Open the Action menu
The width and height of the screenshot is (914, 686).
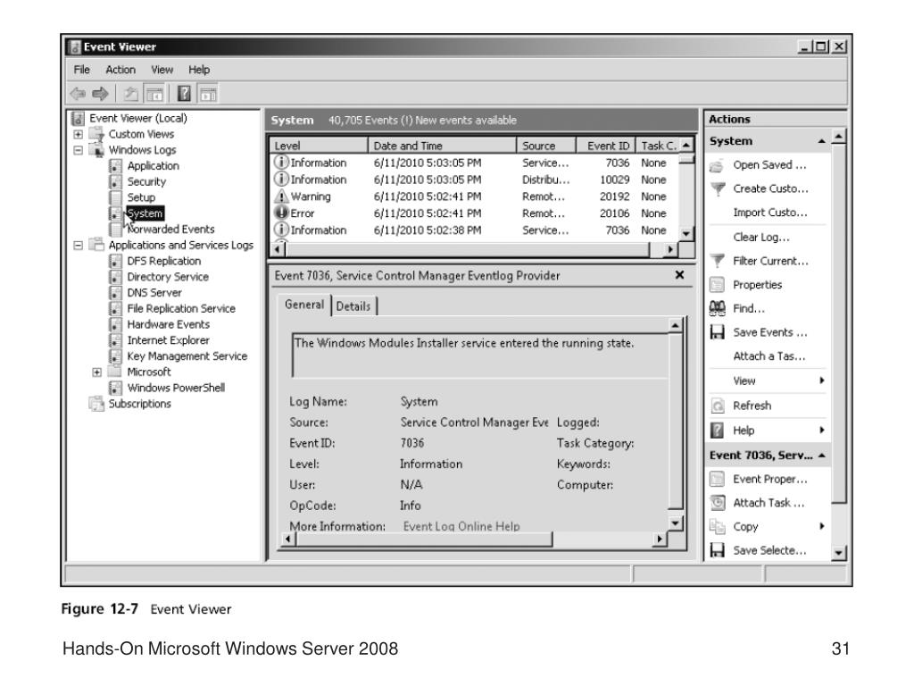[120, 70]
